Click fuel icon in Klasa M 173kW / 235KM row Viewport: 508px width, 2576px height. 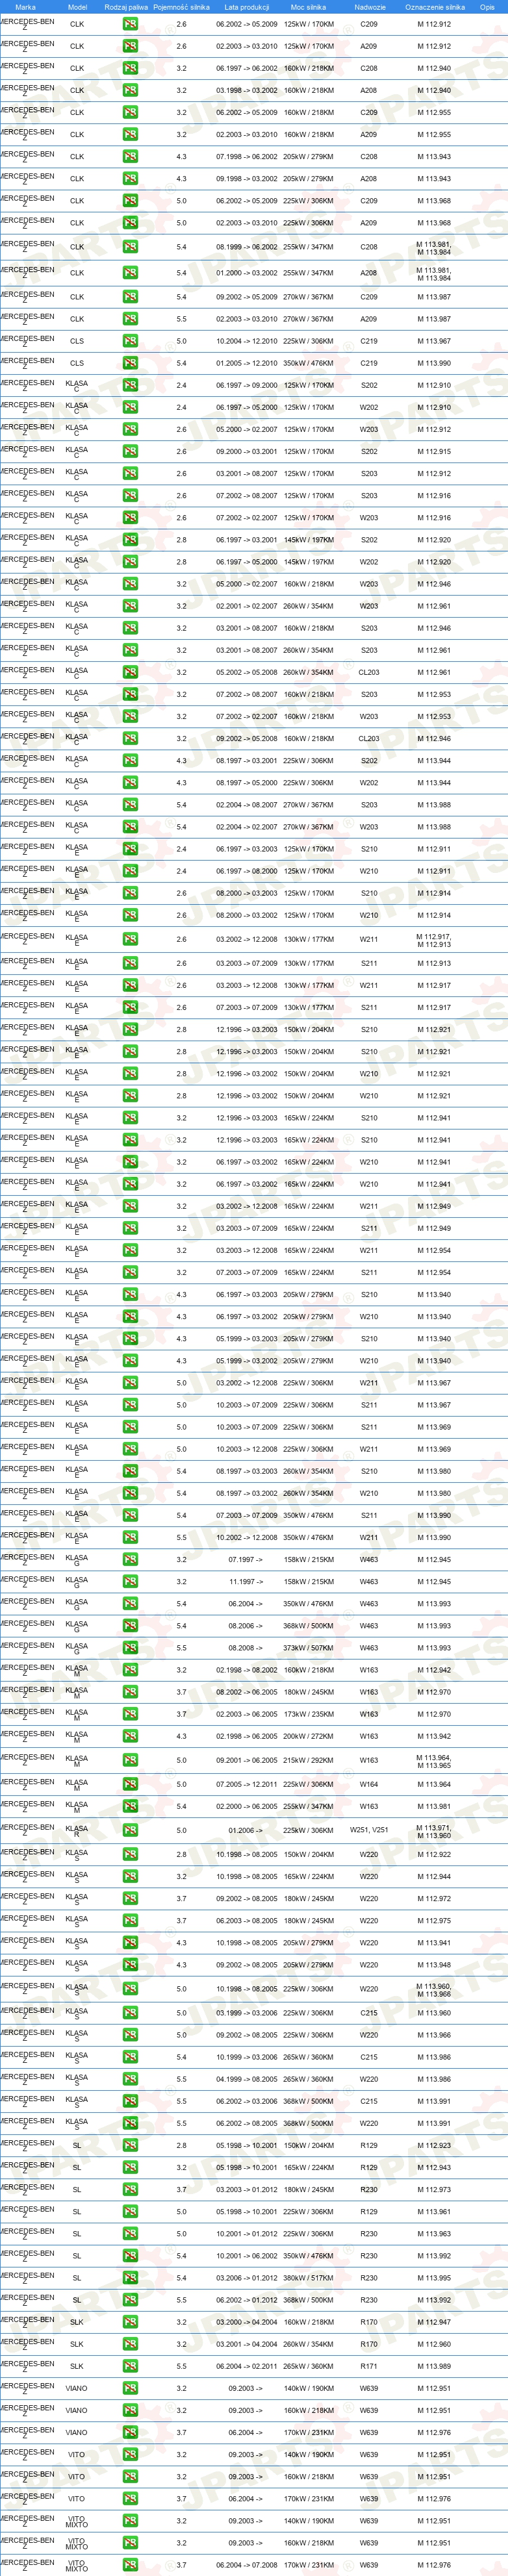(130, 1714)
